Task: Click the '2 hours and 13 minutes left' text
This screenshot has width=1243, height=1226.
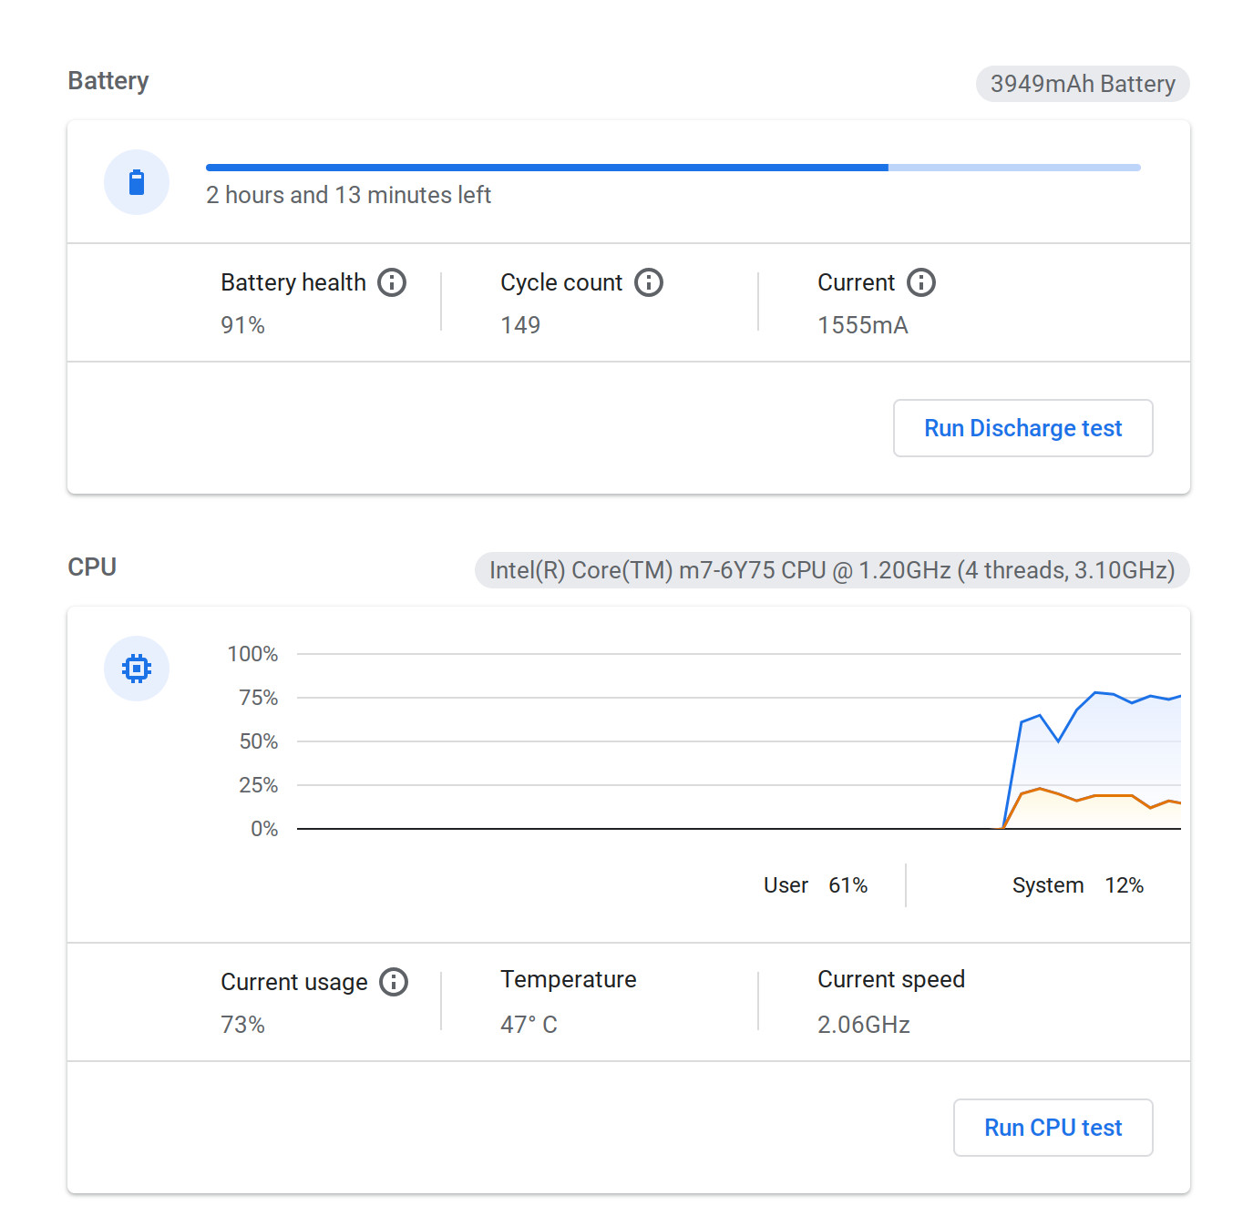Action: tap(348, 195)
